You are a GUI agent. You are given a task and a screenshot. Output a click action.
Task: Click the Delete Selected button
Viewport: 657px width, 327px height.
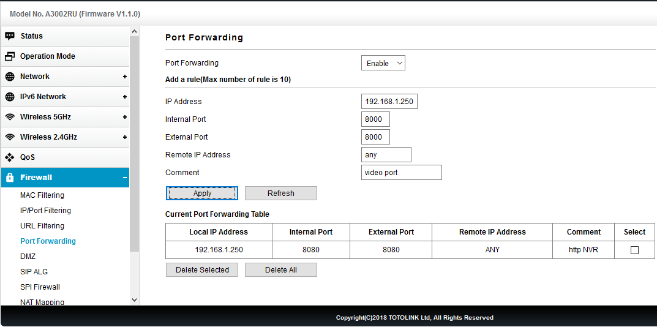coord(202,270)
